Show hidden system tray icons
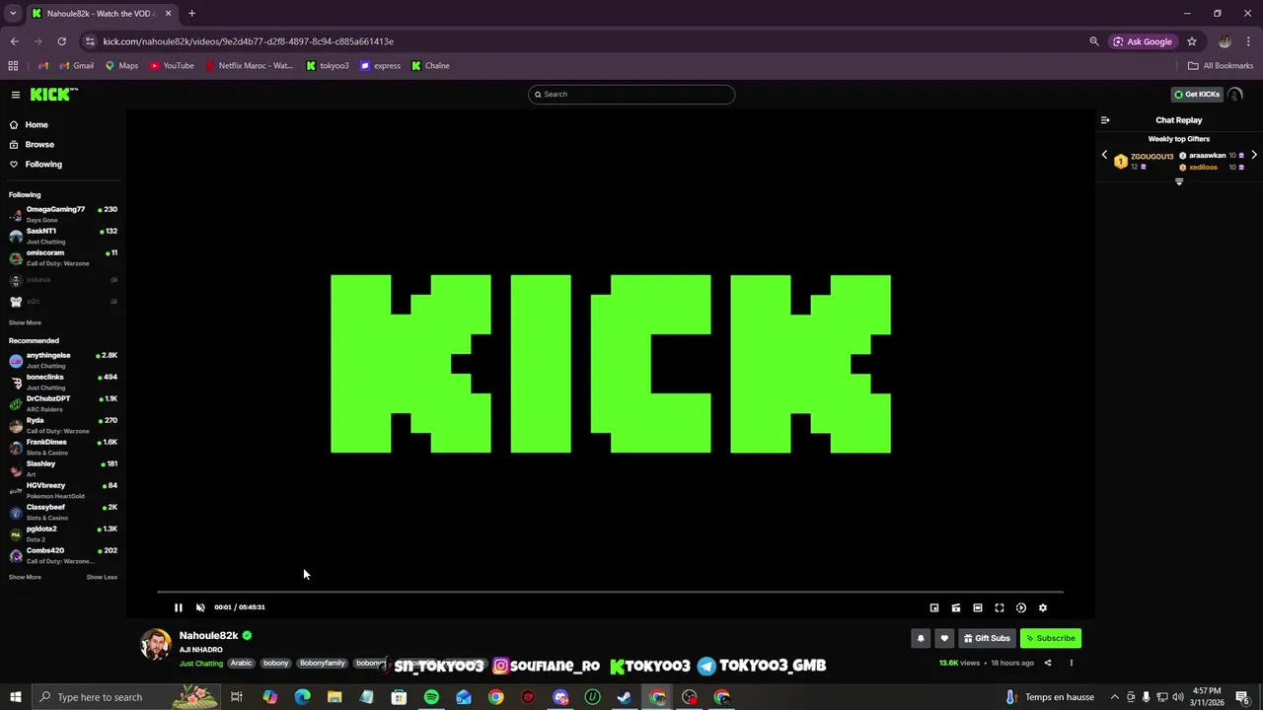The image size is (1263, 710). coord(1114,697)
